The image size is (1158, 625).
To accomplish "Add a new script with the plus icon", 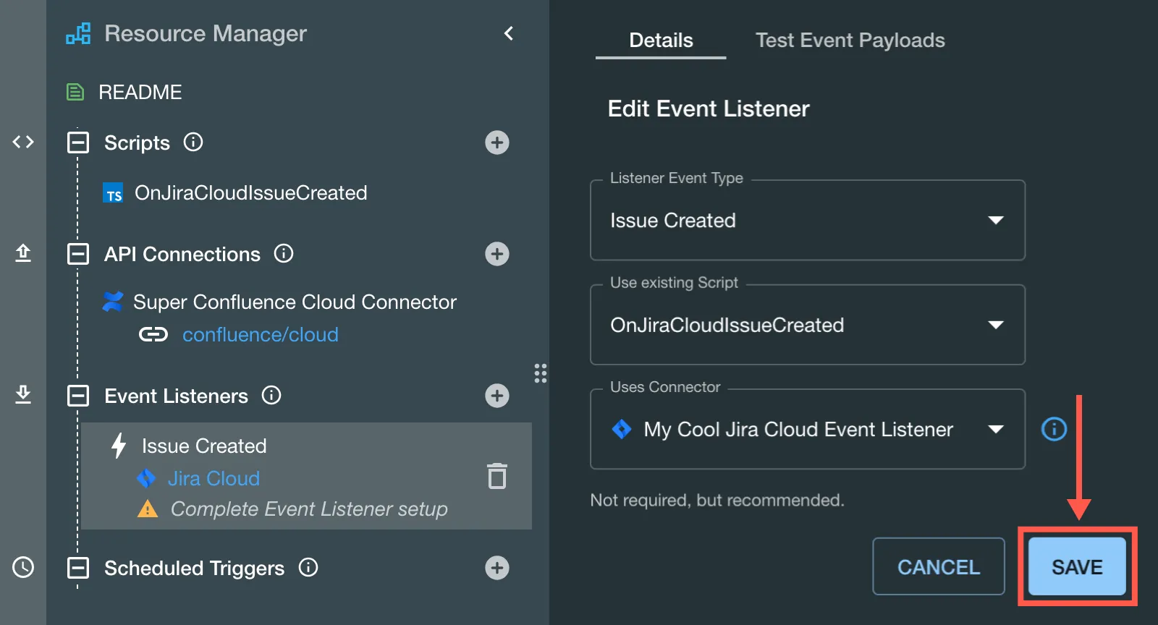I will pos(497,143).
